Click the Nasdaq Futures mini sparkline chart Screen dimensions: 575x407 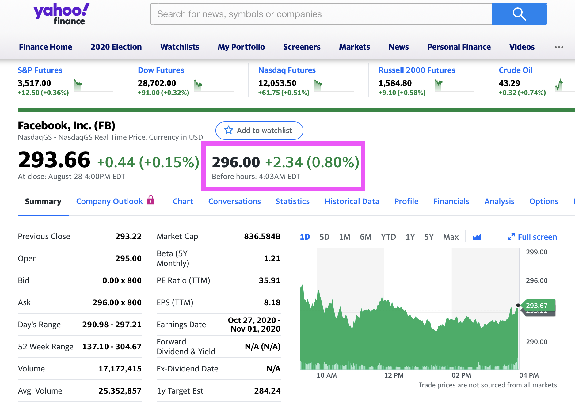(x=334, y=85)
